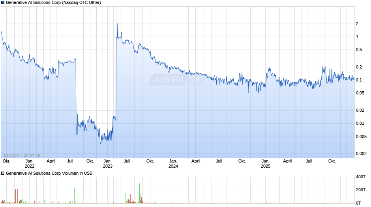Click the volume axis label '0T'
The image size is (371, 207).
tap(358, 203)
